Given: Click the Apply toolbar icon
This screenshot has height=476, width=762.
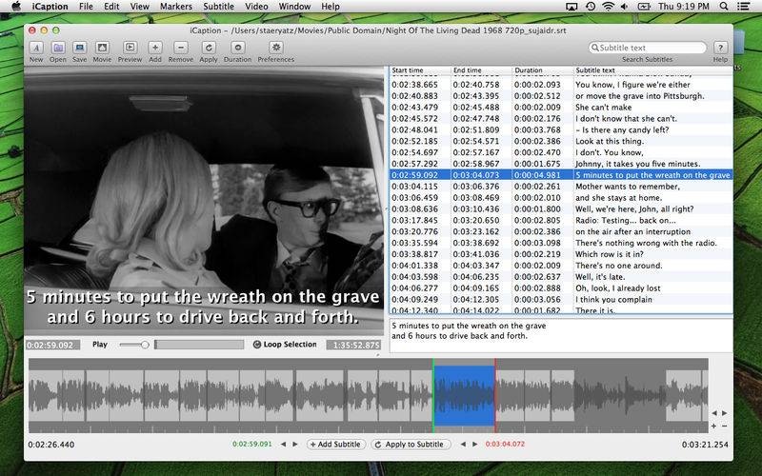Looking at the screenshot, I should click(x=209, y=48).
